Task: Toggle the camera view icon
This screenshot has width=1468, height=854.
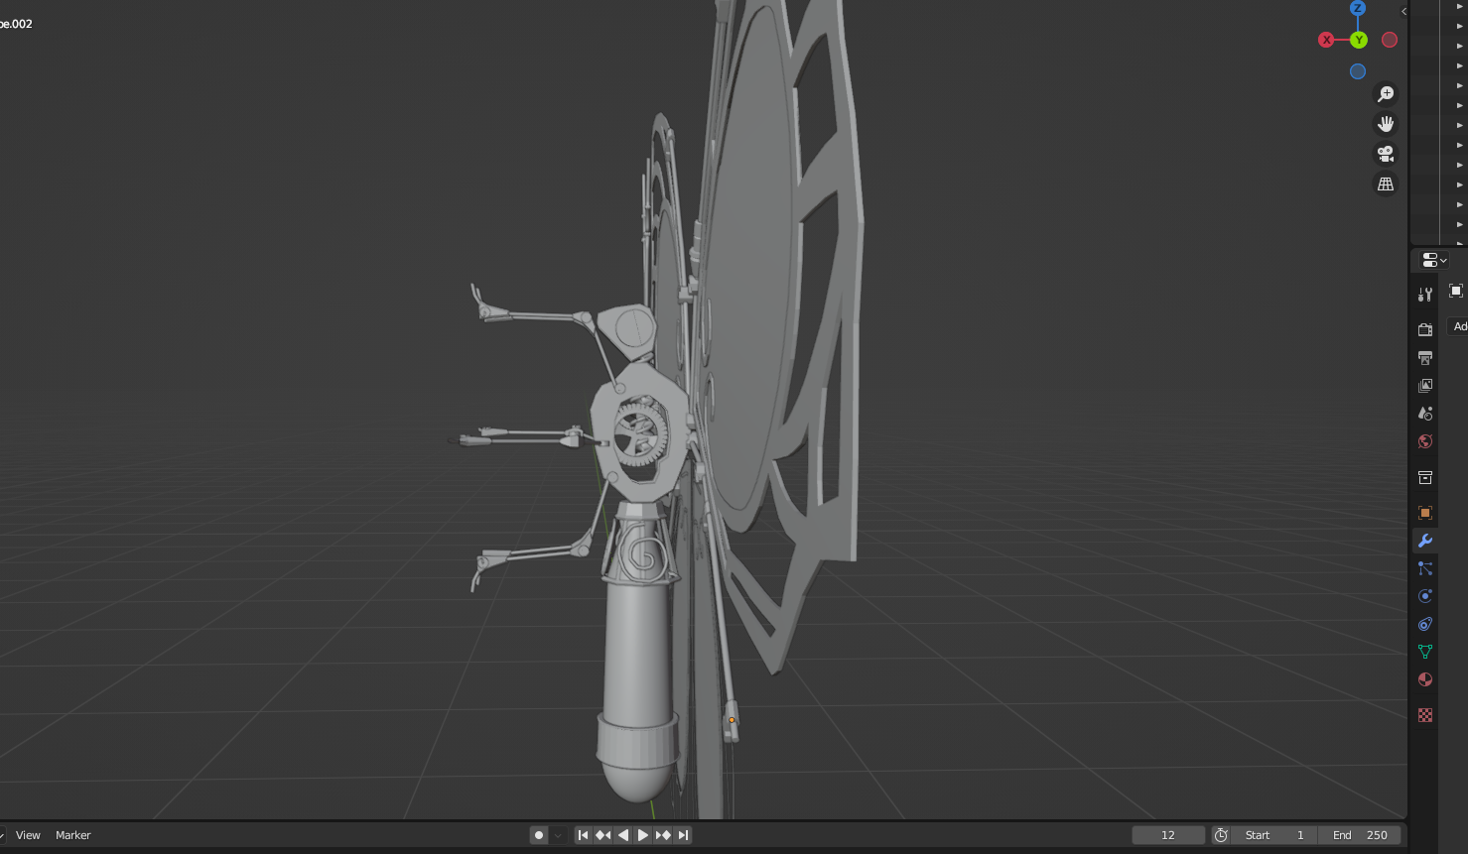Action: [x=1386, y=154]
